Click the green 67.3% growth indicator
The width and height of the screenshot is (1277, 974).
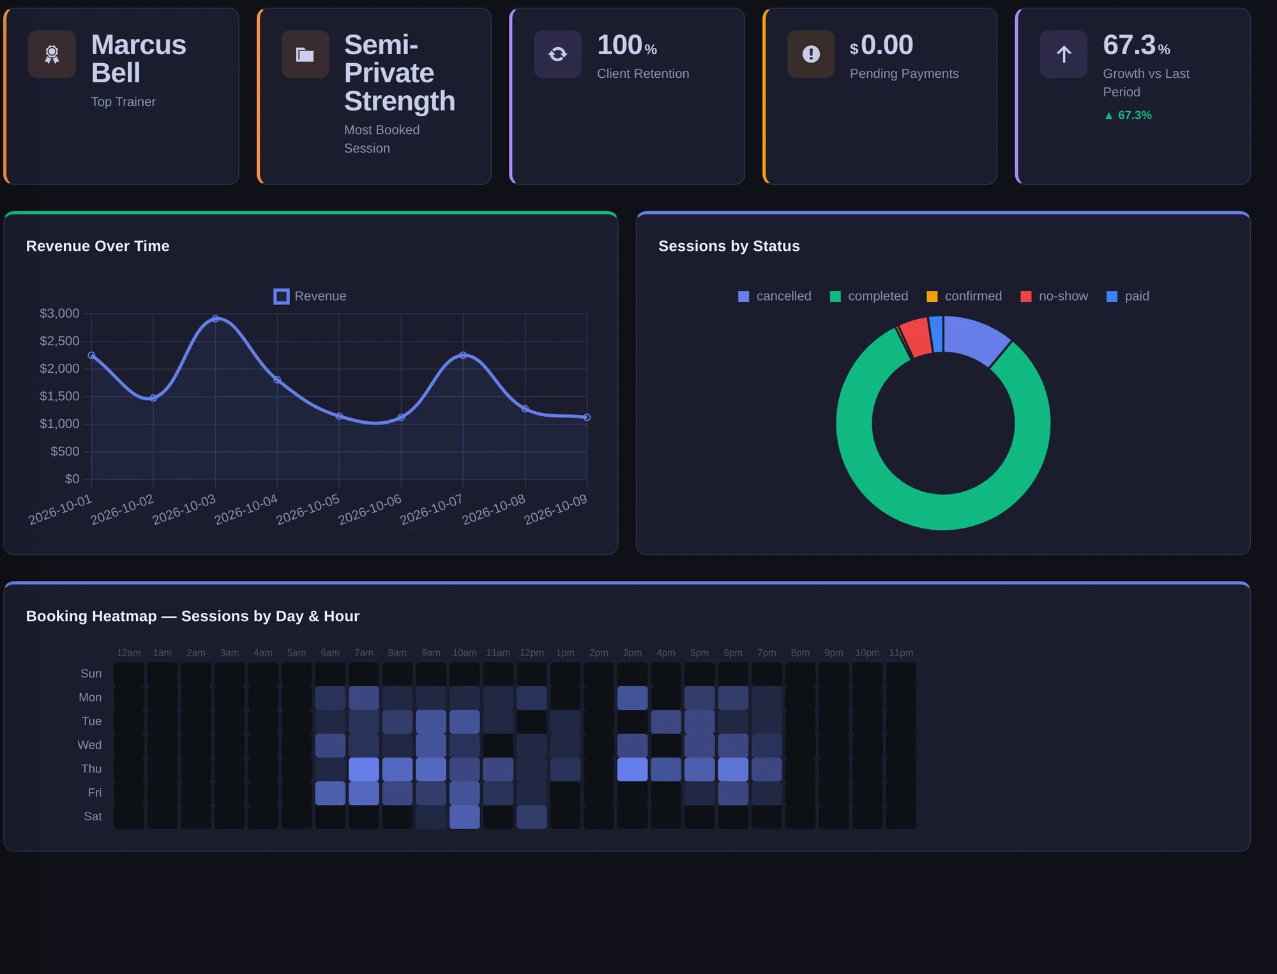click(1128, 116)
